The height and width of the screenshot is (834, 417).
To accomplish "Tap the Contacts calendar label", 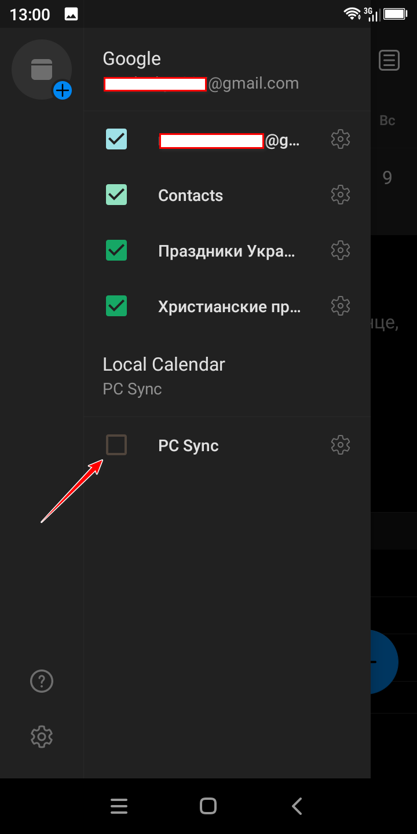I will click(x=191, y=196).
